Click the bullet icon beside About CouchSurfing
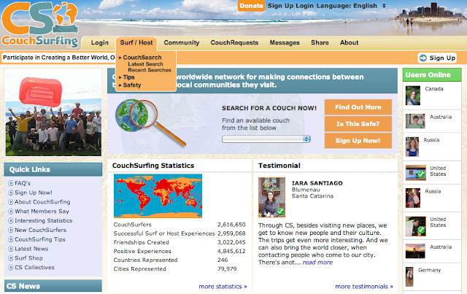The image size is (467, 294). tap(11, 202)
